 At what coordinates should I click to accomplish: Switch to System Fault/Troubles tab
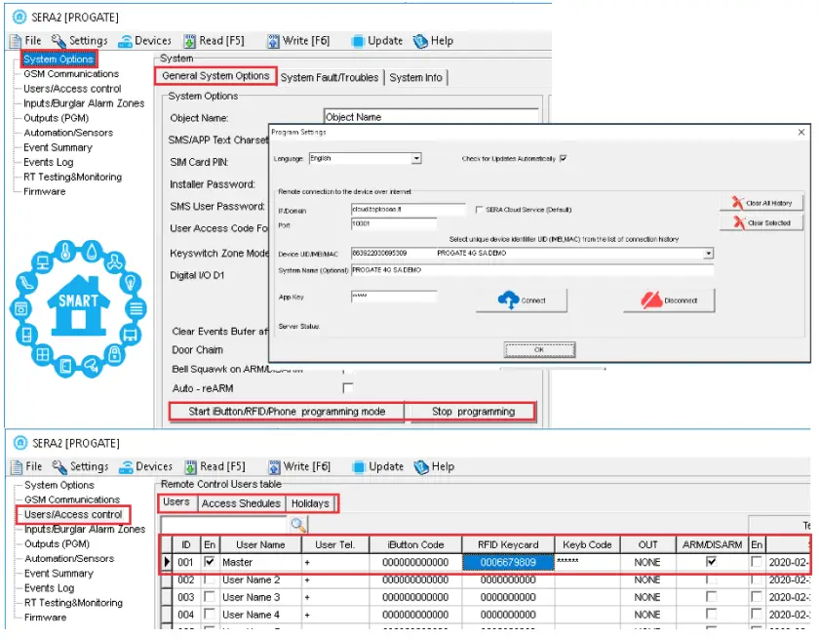coord(330,77)
